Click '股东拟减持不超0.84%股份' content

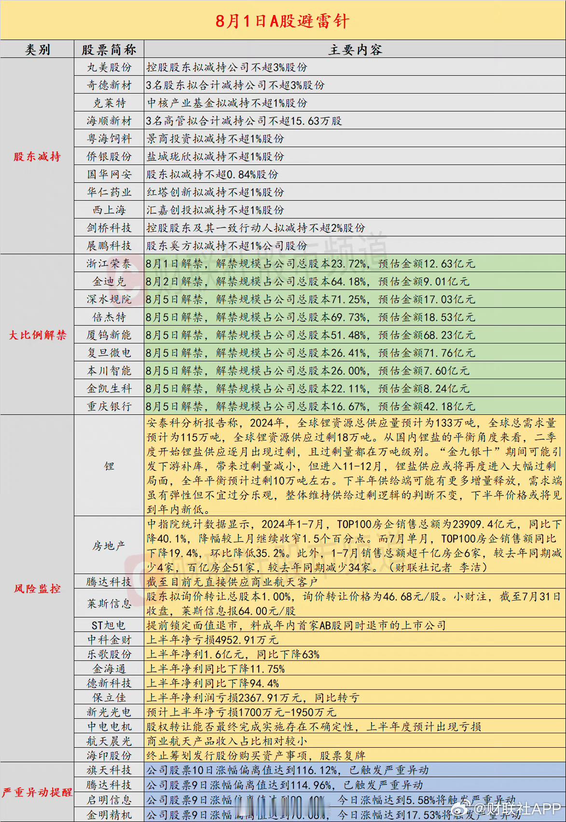point(212,175)
